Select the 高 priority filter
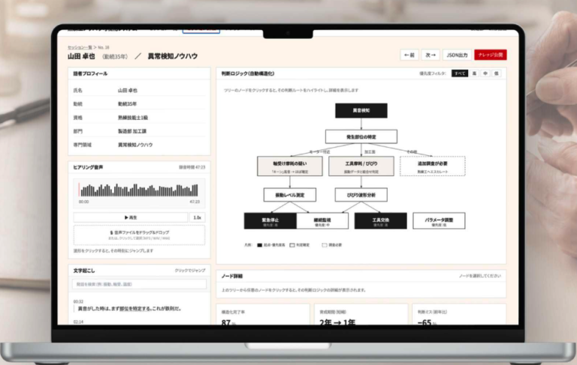This screenshot has width=577, height=365. tap(474, 73)
